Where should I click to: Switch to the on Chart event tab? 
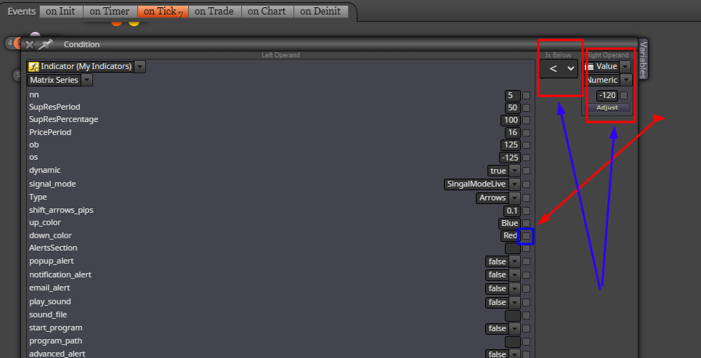267,11
